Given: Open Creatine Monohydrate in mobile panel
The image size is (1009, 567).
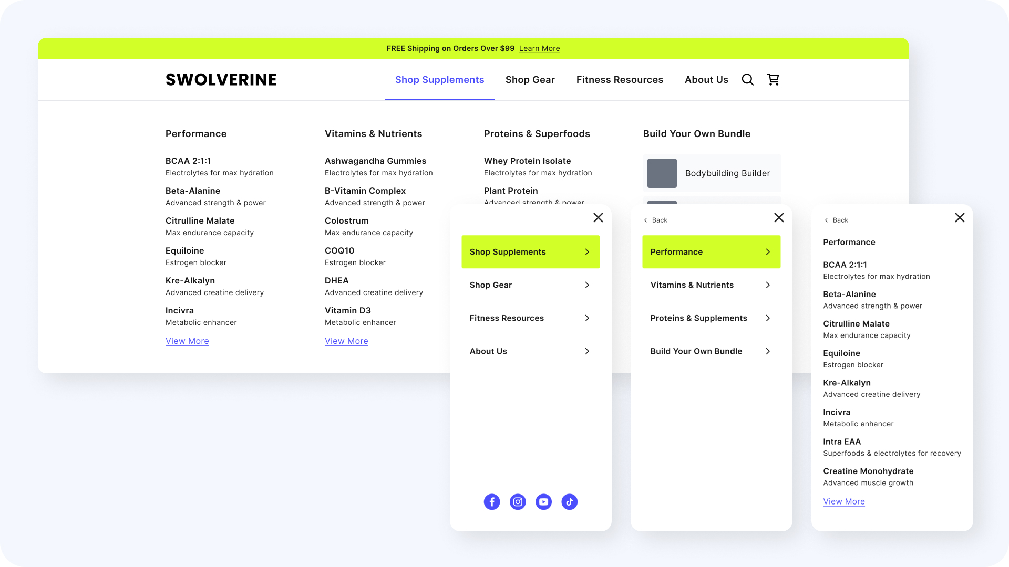Looking at the screenshot, I should tap(868, 477).
